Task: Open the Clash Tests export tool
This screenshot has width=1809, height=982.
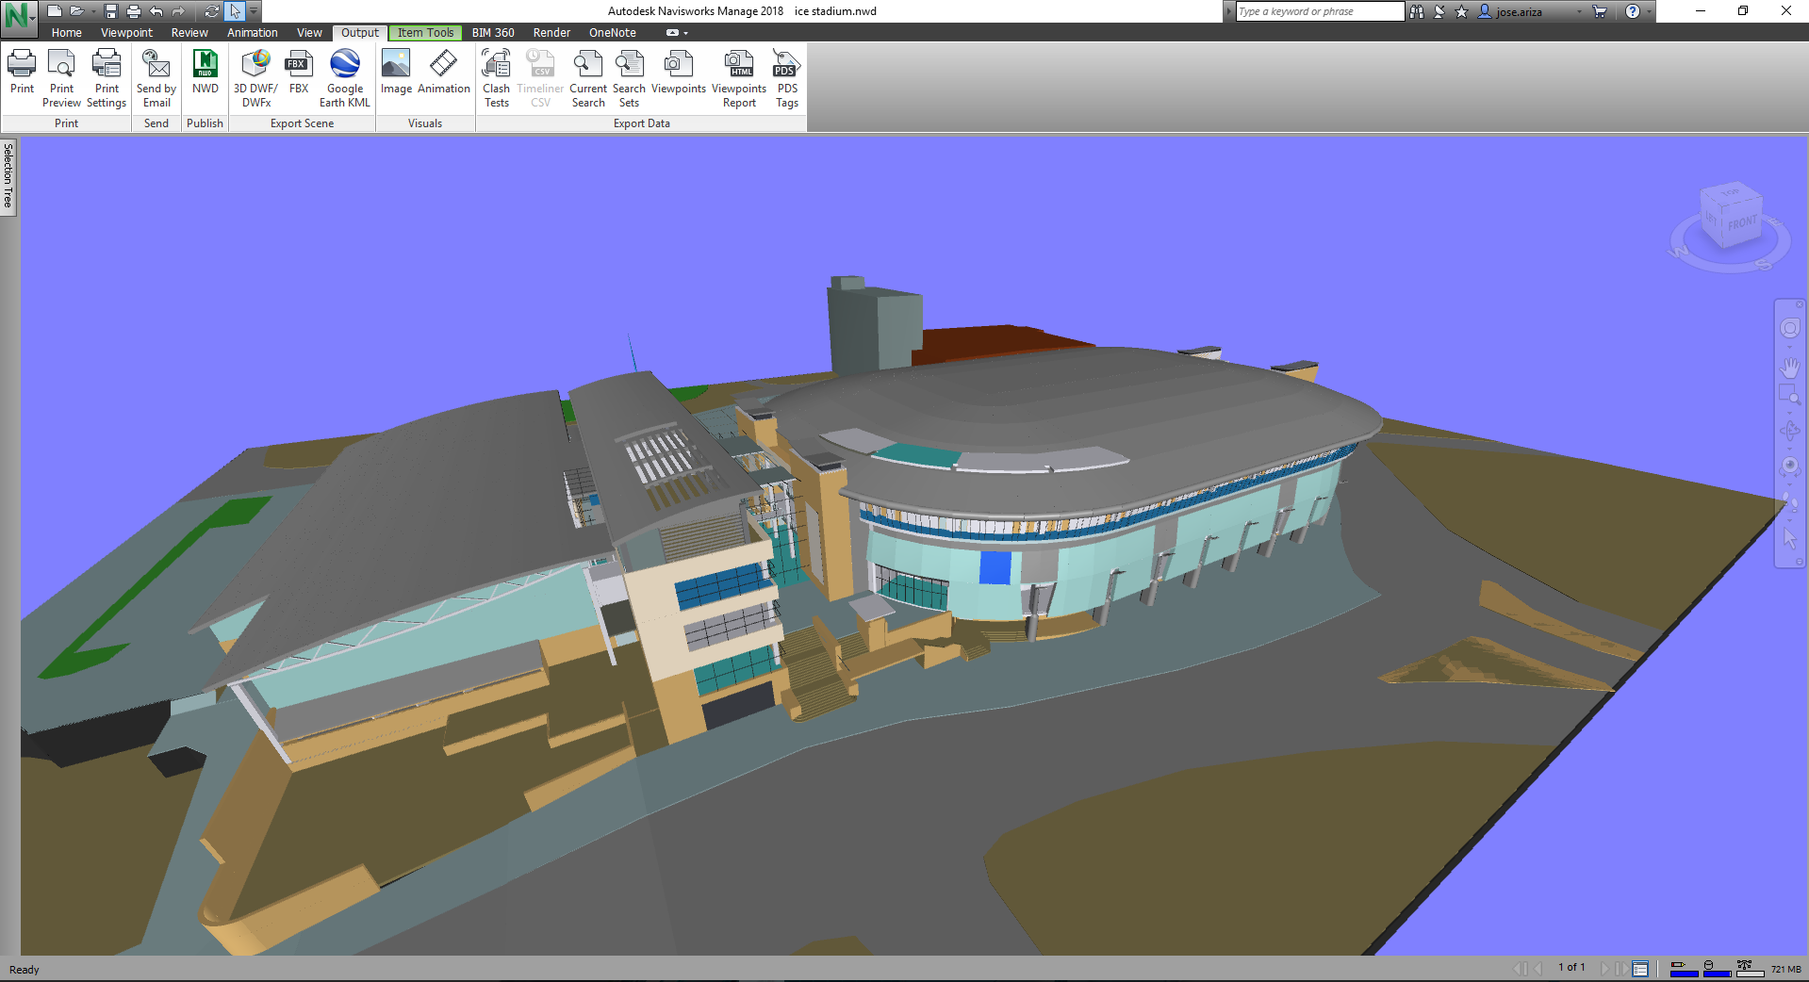Action: [x=496, y=78]
